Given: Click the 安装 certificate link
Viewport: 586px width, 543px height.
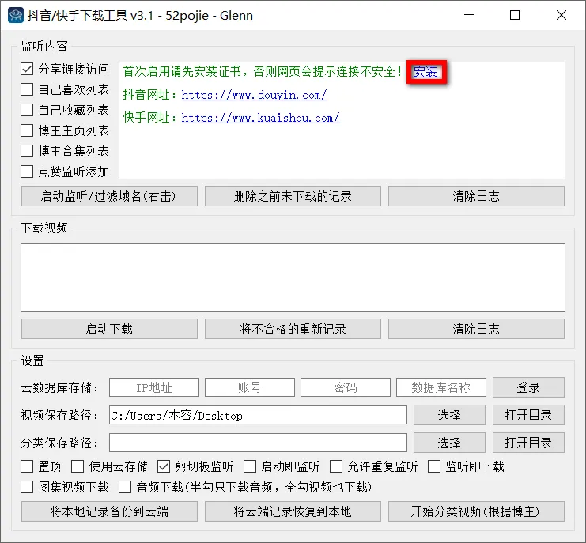Looking at the screenshot, I should click(x=425, y=72).
